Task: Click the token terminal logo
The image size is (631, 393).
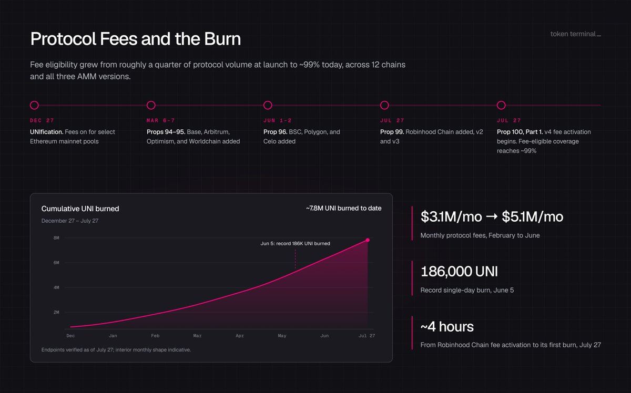Action: click(575, 34)
